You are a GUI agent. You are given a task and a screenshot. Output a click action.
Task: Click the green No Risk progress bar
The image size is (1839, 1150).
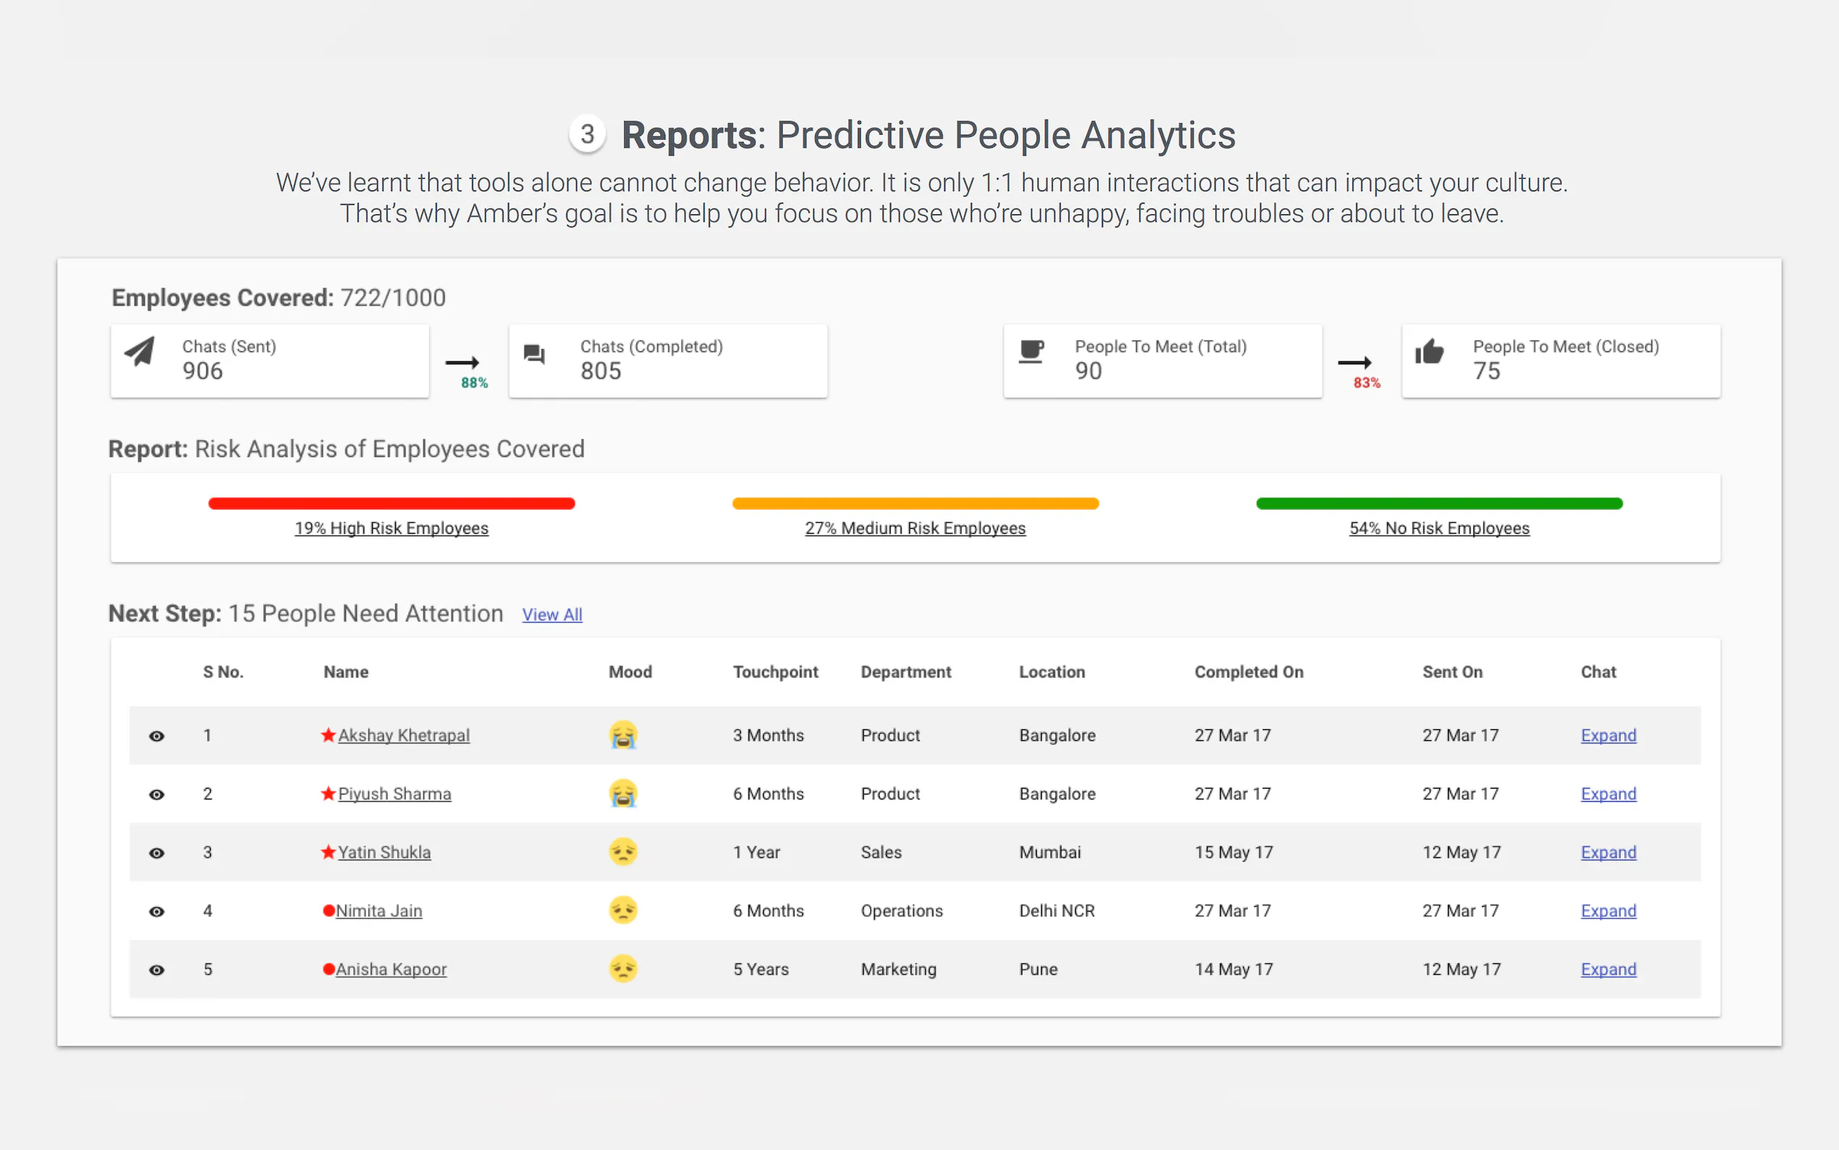1439,503
